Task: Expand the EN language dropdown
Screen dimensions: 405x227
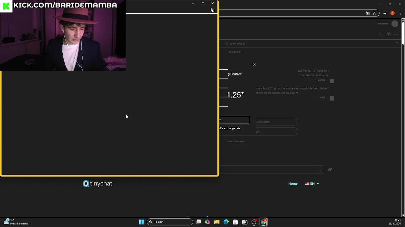Action: point(312,183)
